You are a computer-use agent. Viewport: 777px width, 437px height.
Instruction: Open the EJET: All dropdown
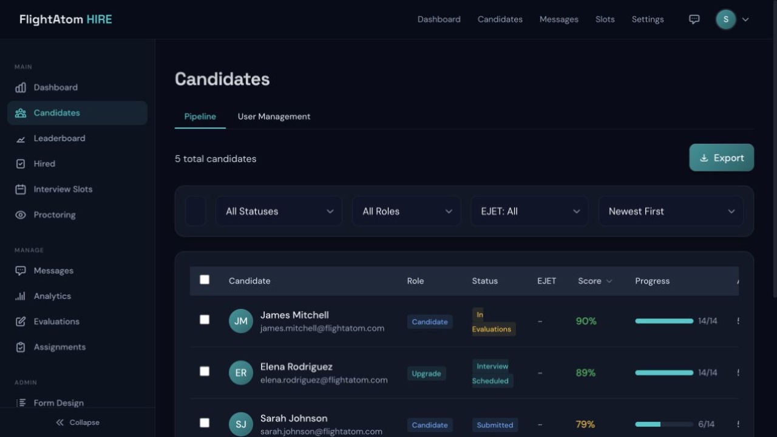pos(529,211)
